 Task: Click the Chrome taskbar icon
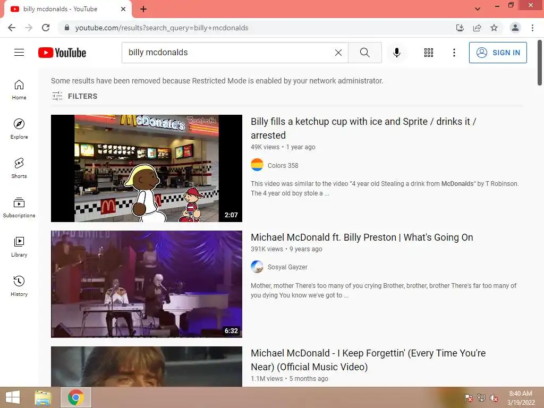76,397
